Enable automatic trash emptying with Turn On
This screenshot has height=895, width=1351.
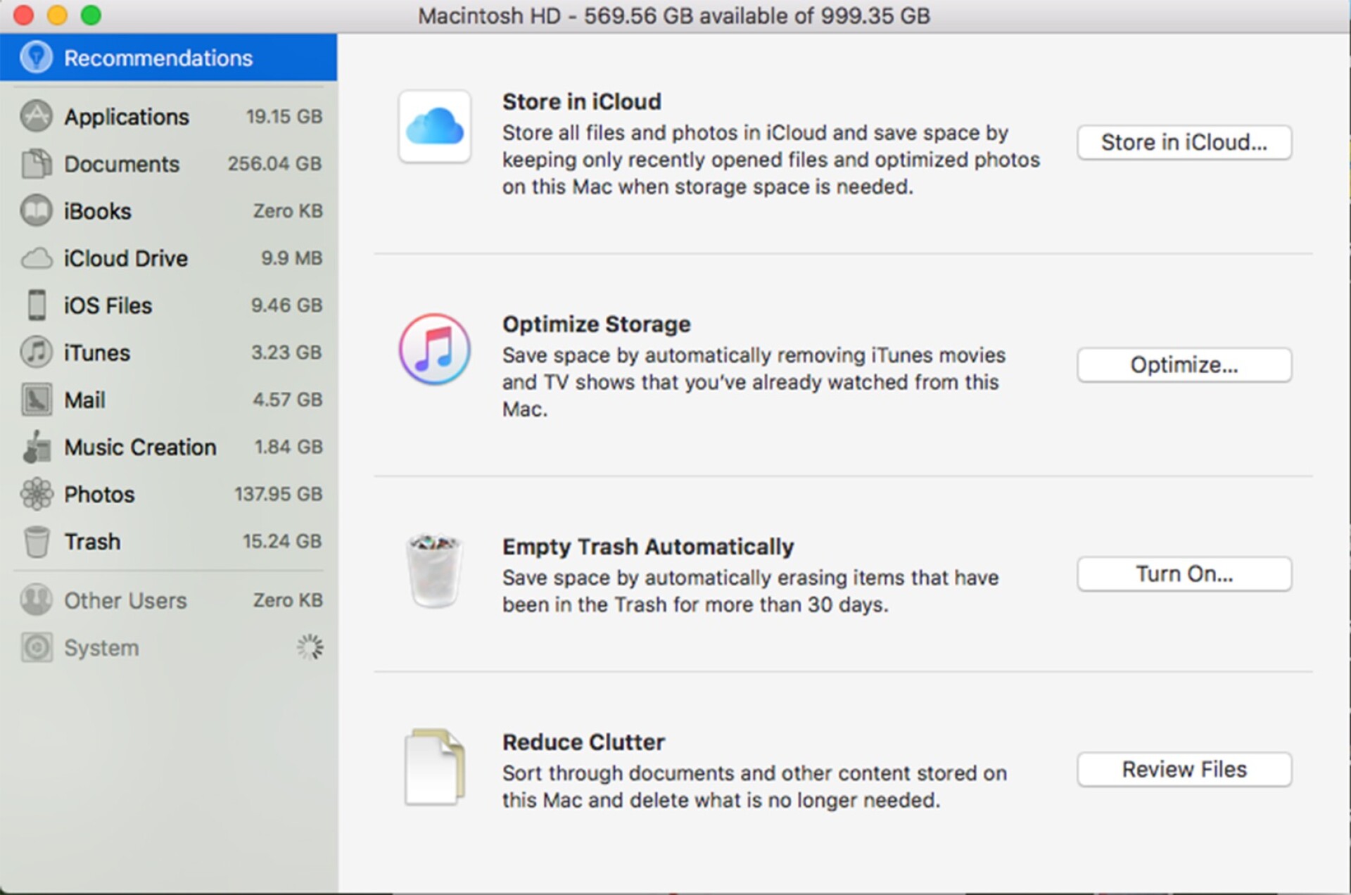pos(1184,573)
